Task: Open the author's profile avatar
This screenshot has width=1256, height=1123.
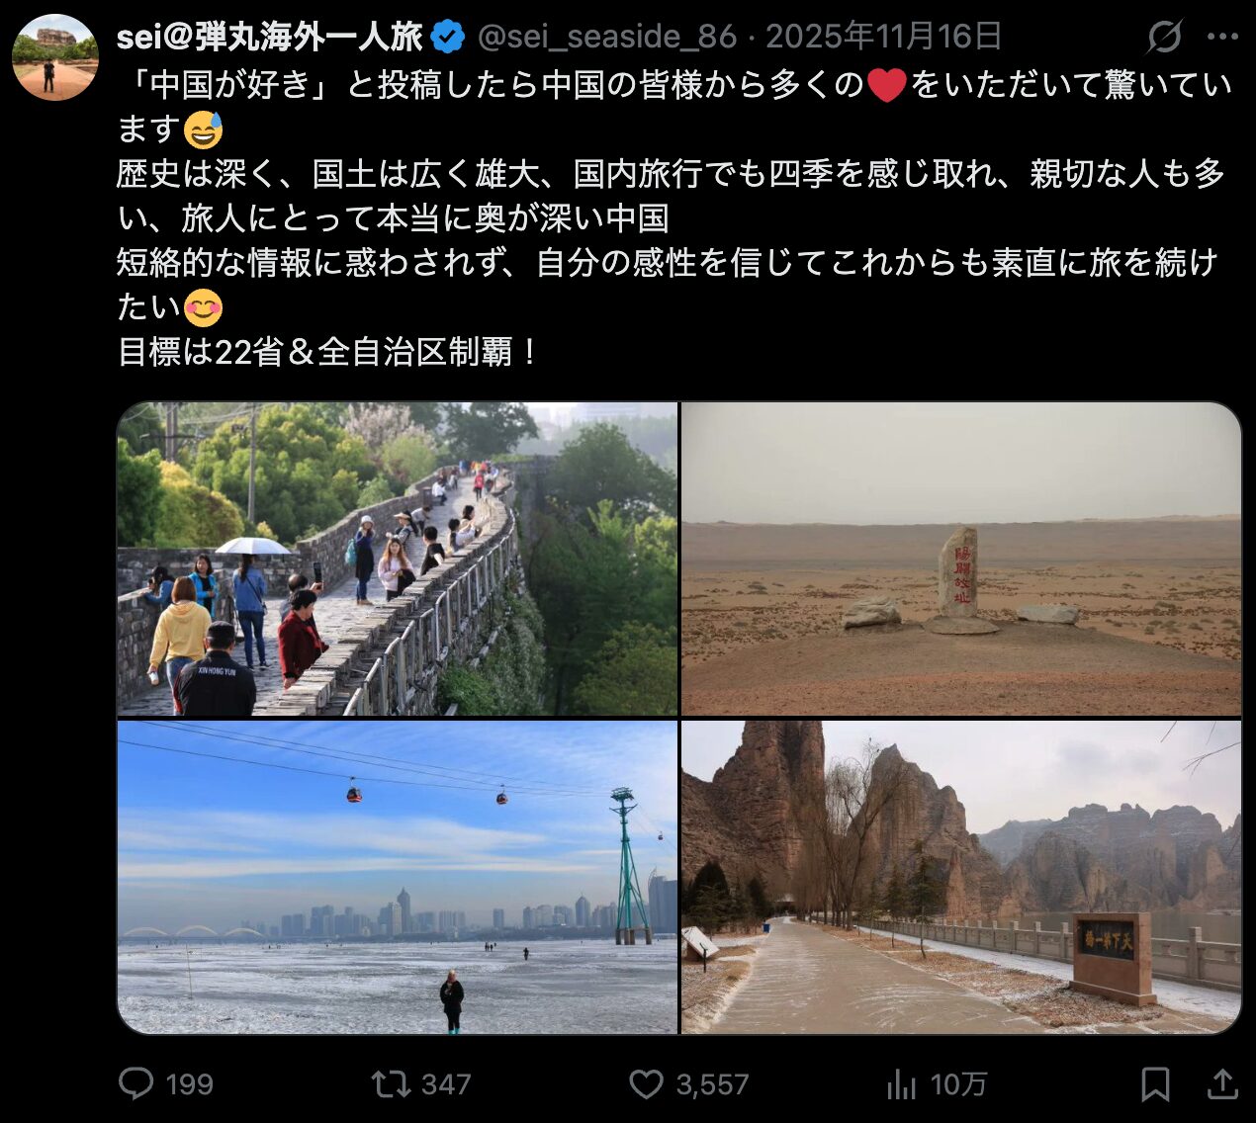Action: [x=55, y=57]
